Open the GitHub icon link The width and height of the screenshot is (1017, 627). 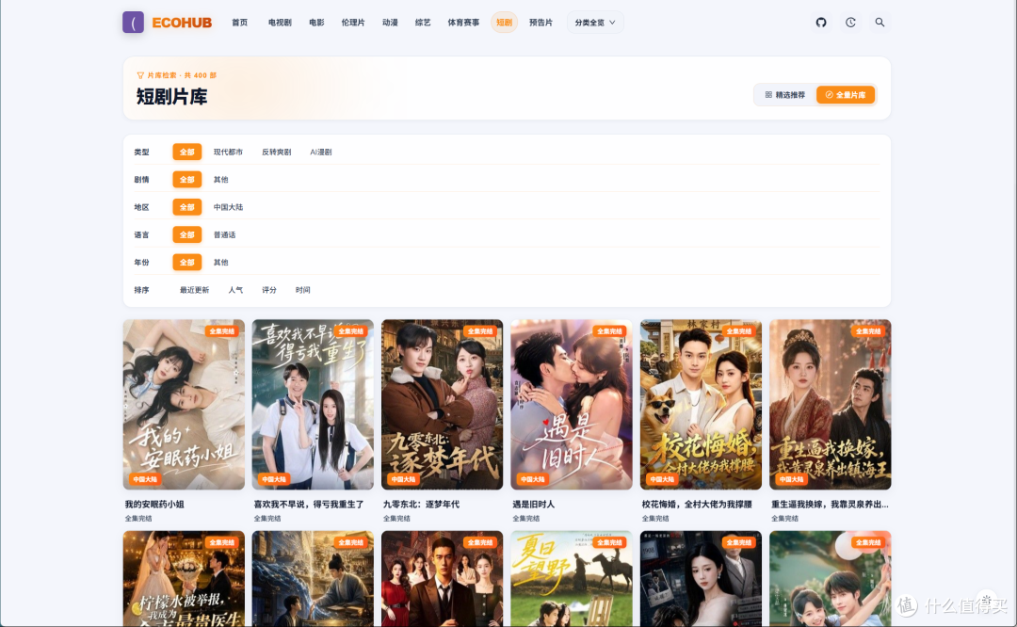821,22
